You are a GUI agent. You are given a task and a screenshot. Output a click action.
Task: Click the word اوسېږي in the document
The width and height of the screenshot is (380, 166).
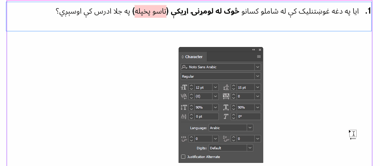(x=71, y=11)
